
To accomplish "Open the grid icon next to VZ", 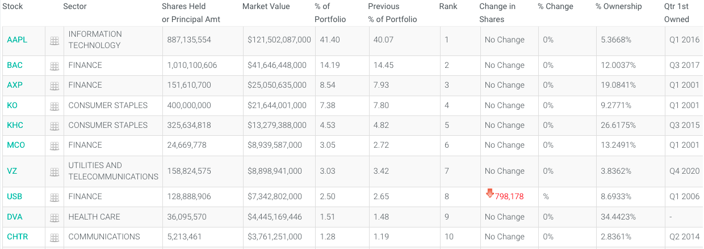I will click(x=55, y=172).
